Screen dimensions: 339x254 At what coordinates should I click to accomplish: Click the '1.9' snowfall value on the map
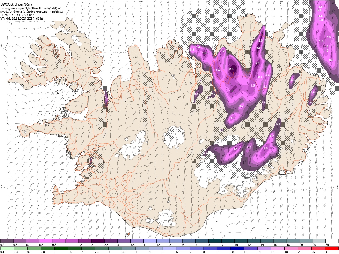click(204, 53)
